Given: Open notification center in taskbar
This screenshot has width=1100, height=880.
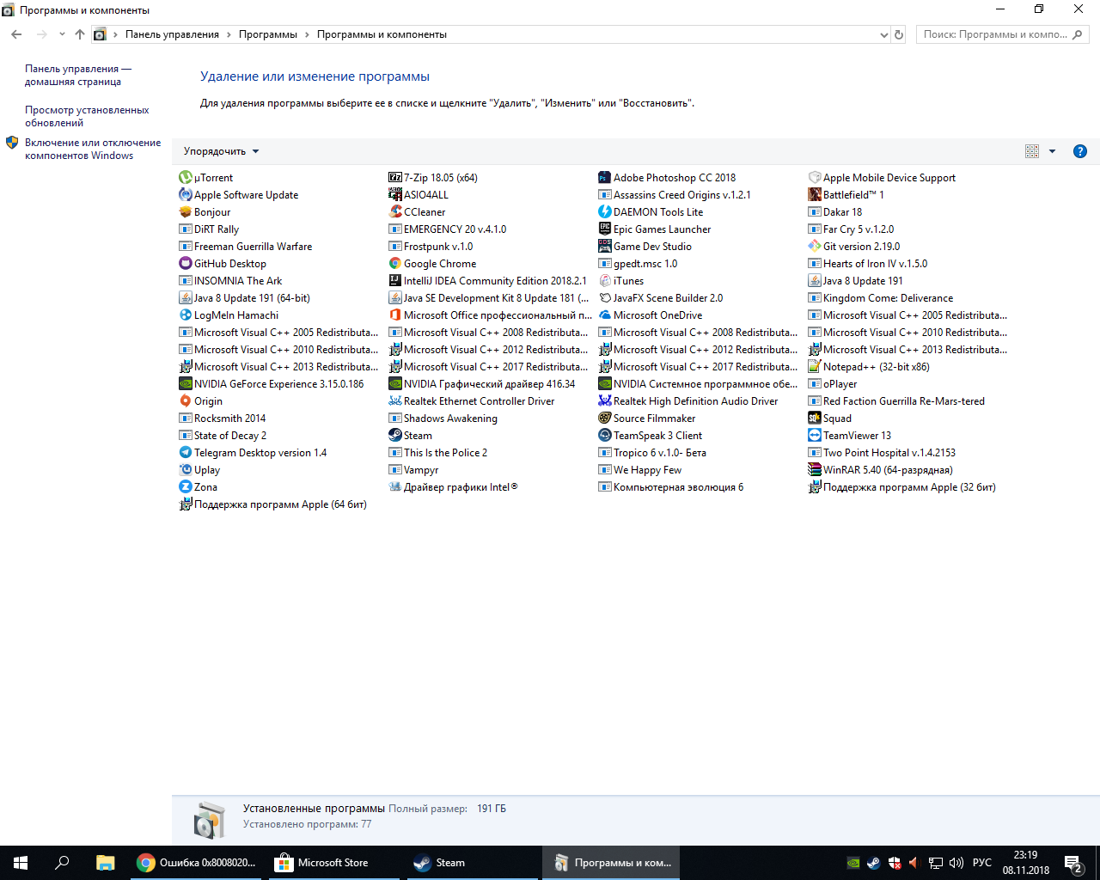Looking at the screenshot, I should pos(1073,863).
